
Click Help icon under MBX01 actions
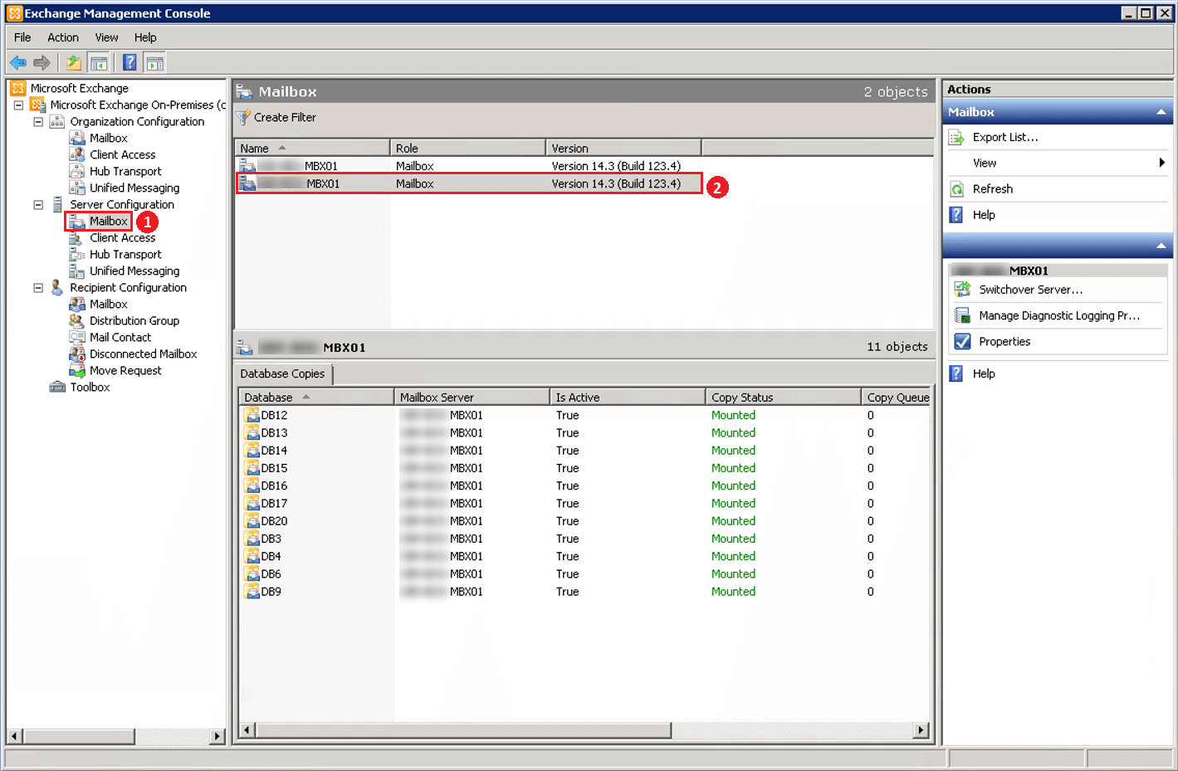957,373
